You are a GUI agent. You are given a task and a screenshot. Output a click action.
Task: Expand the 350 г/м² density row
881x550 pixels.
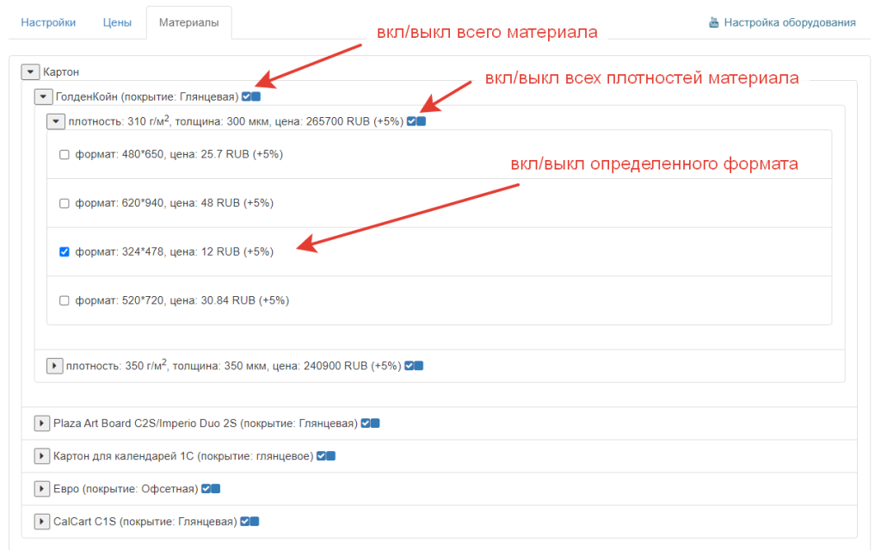pos(54,366)
